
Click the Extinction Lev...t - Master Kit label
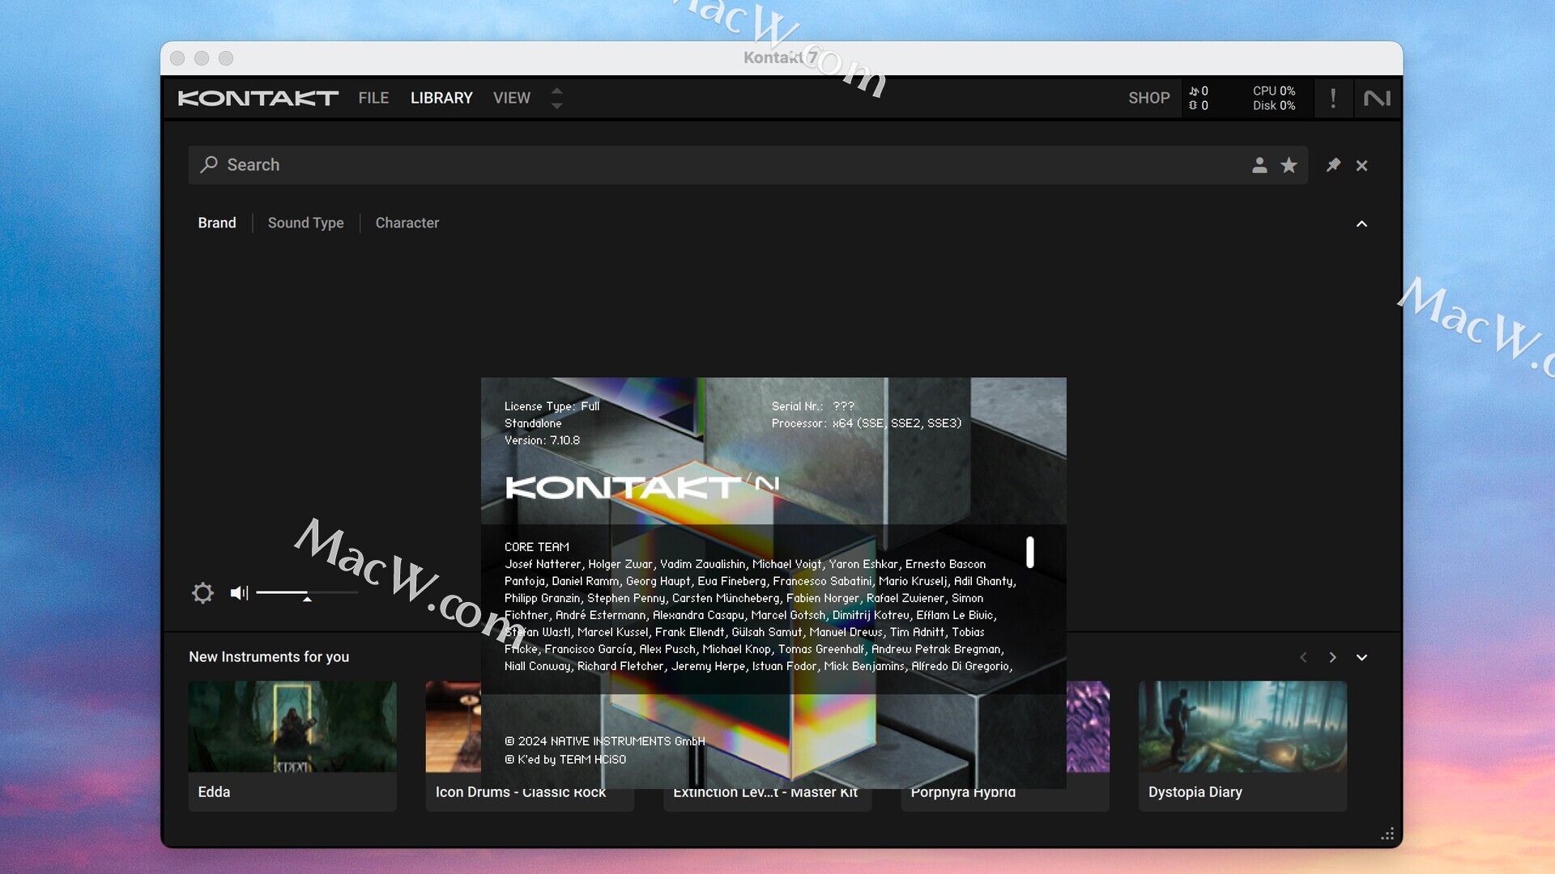click(x=765, y=793)
